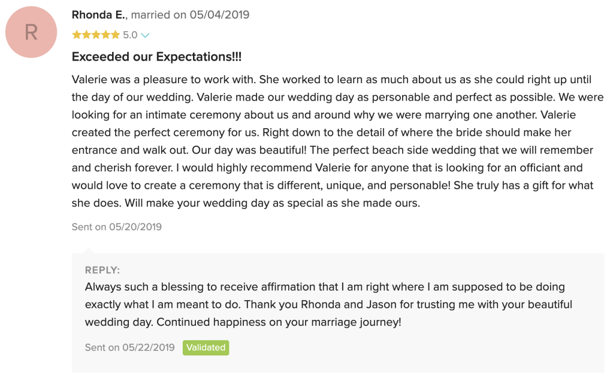Open reviewer name Rhonda E.
The height and width of the screenshot is (384, 613).
[x=98, y=15]
